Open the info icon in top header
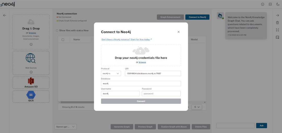 (x=263, y=4)
